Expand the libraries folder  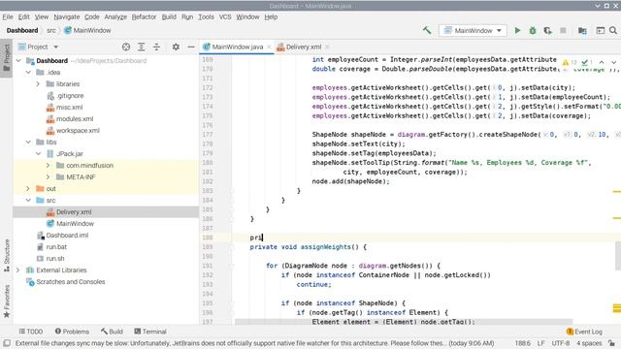(38, 84)
